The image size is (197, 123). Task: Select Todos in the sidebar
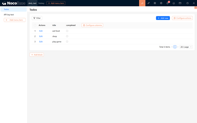click(14, 9)
